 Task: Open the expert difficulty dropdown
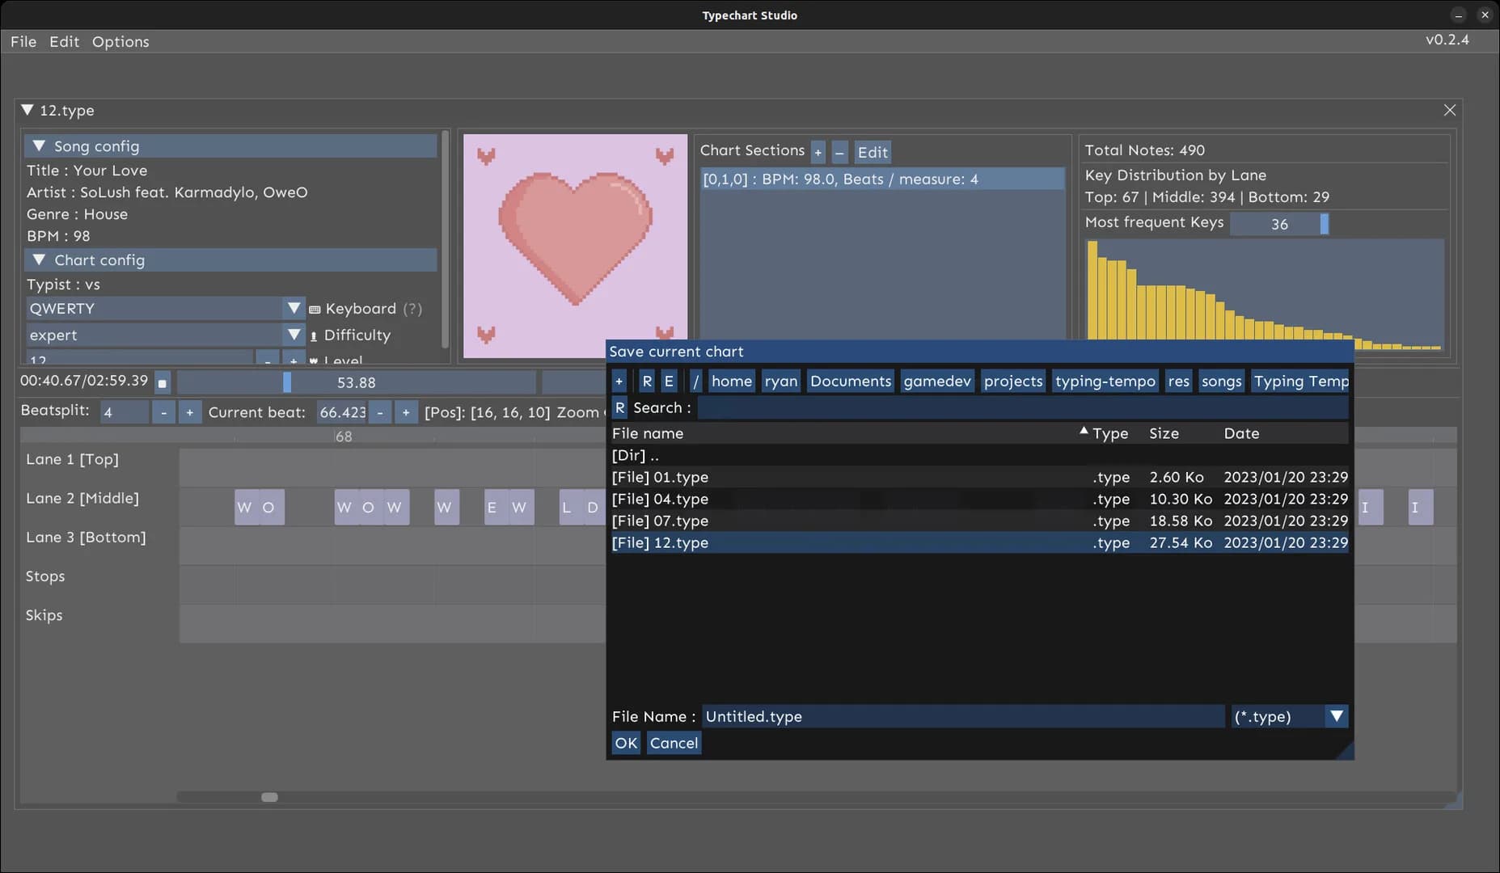294,335
